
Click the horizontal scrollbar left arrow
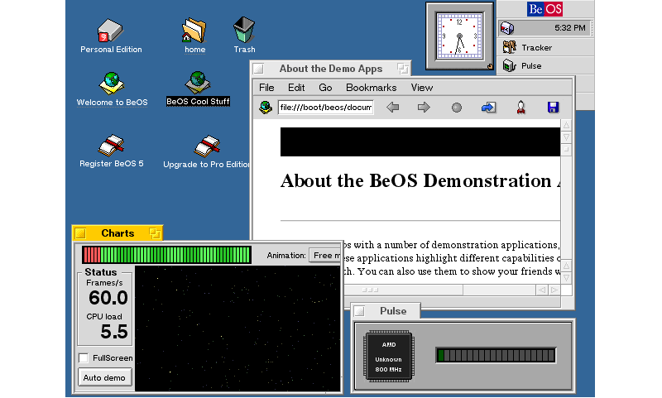[x=542, y=290]
